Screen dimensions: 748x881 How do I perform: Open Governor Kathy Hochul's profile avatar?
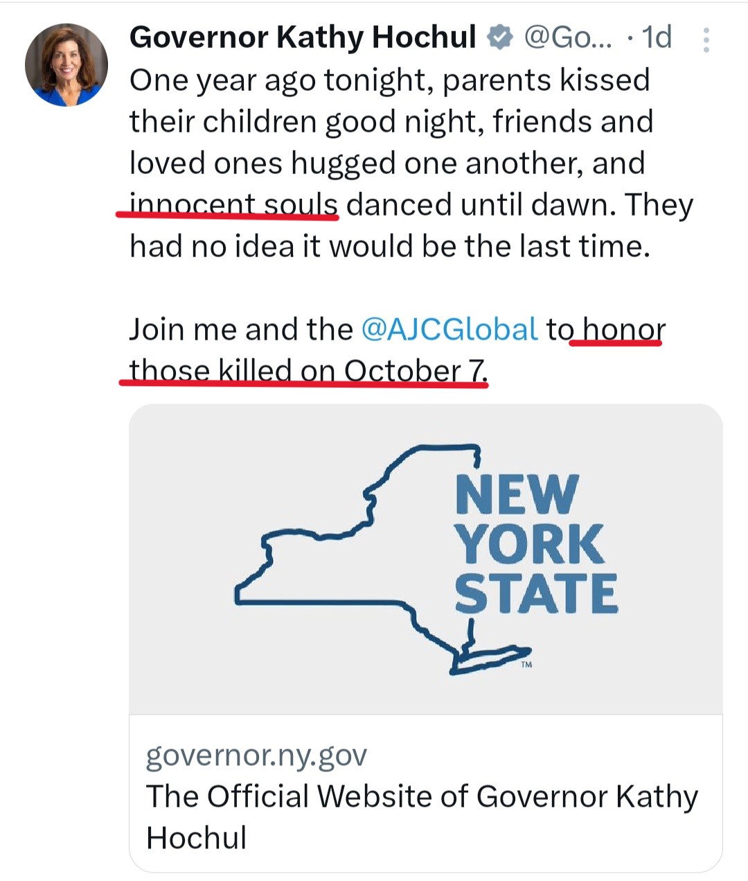point(66,64)
